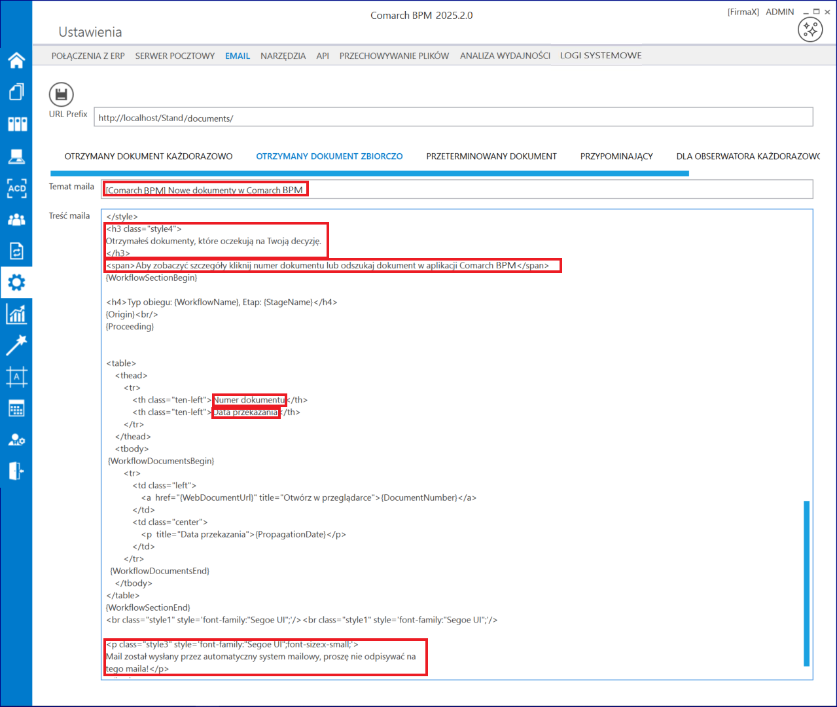The image size is (837, 707).
Task: Open the ANALIZA WYDAJNOŚCI tab
Action: [x=505, y=56]
